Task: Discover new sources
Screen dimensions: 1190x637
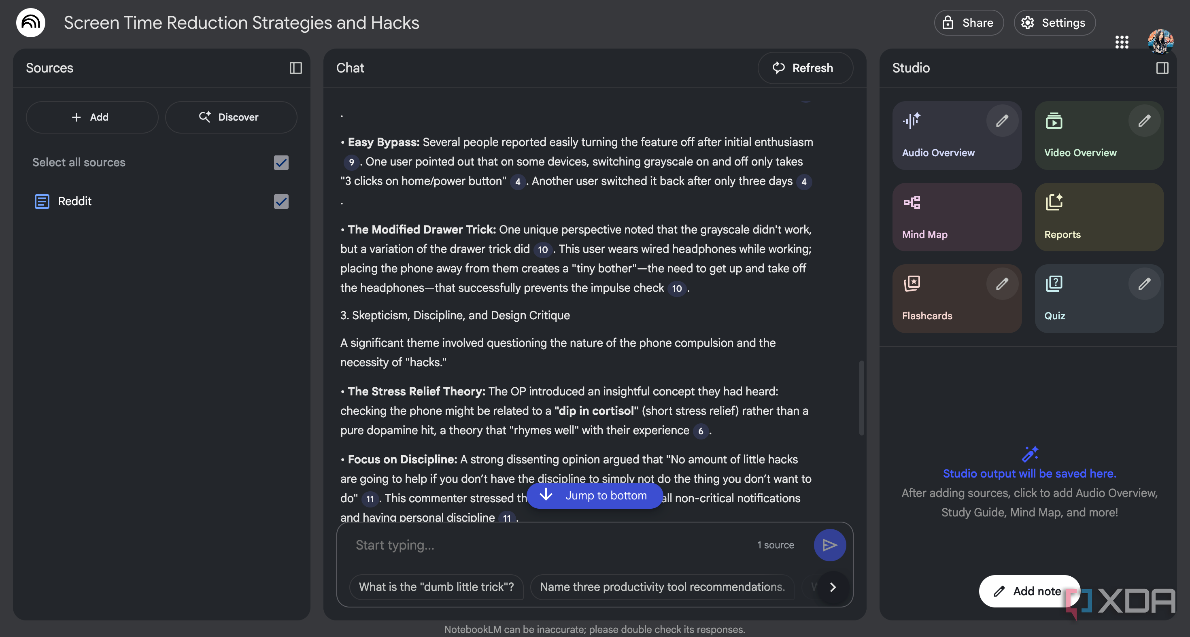Action: coord(231,117)
